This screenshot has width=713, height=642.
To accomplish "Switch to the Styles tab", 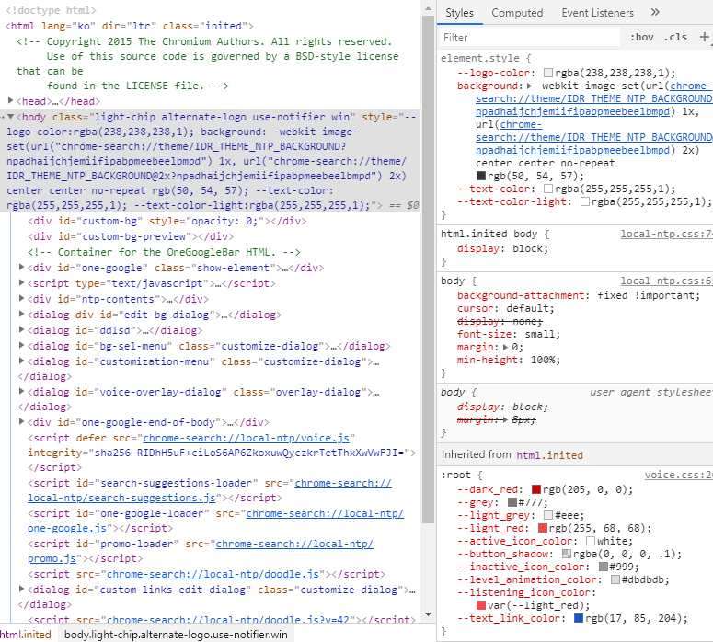I will pyautogui.click(x=459, y=13).
